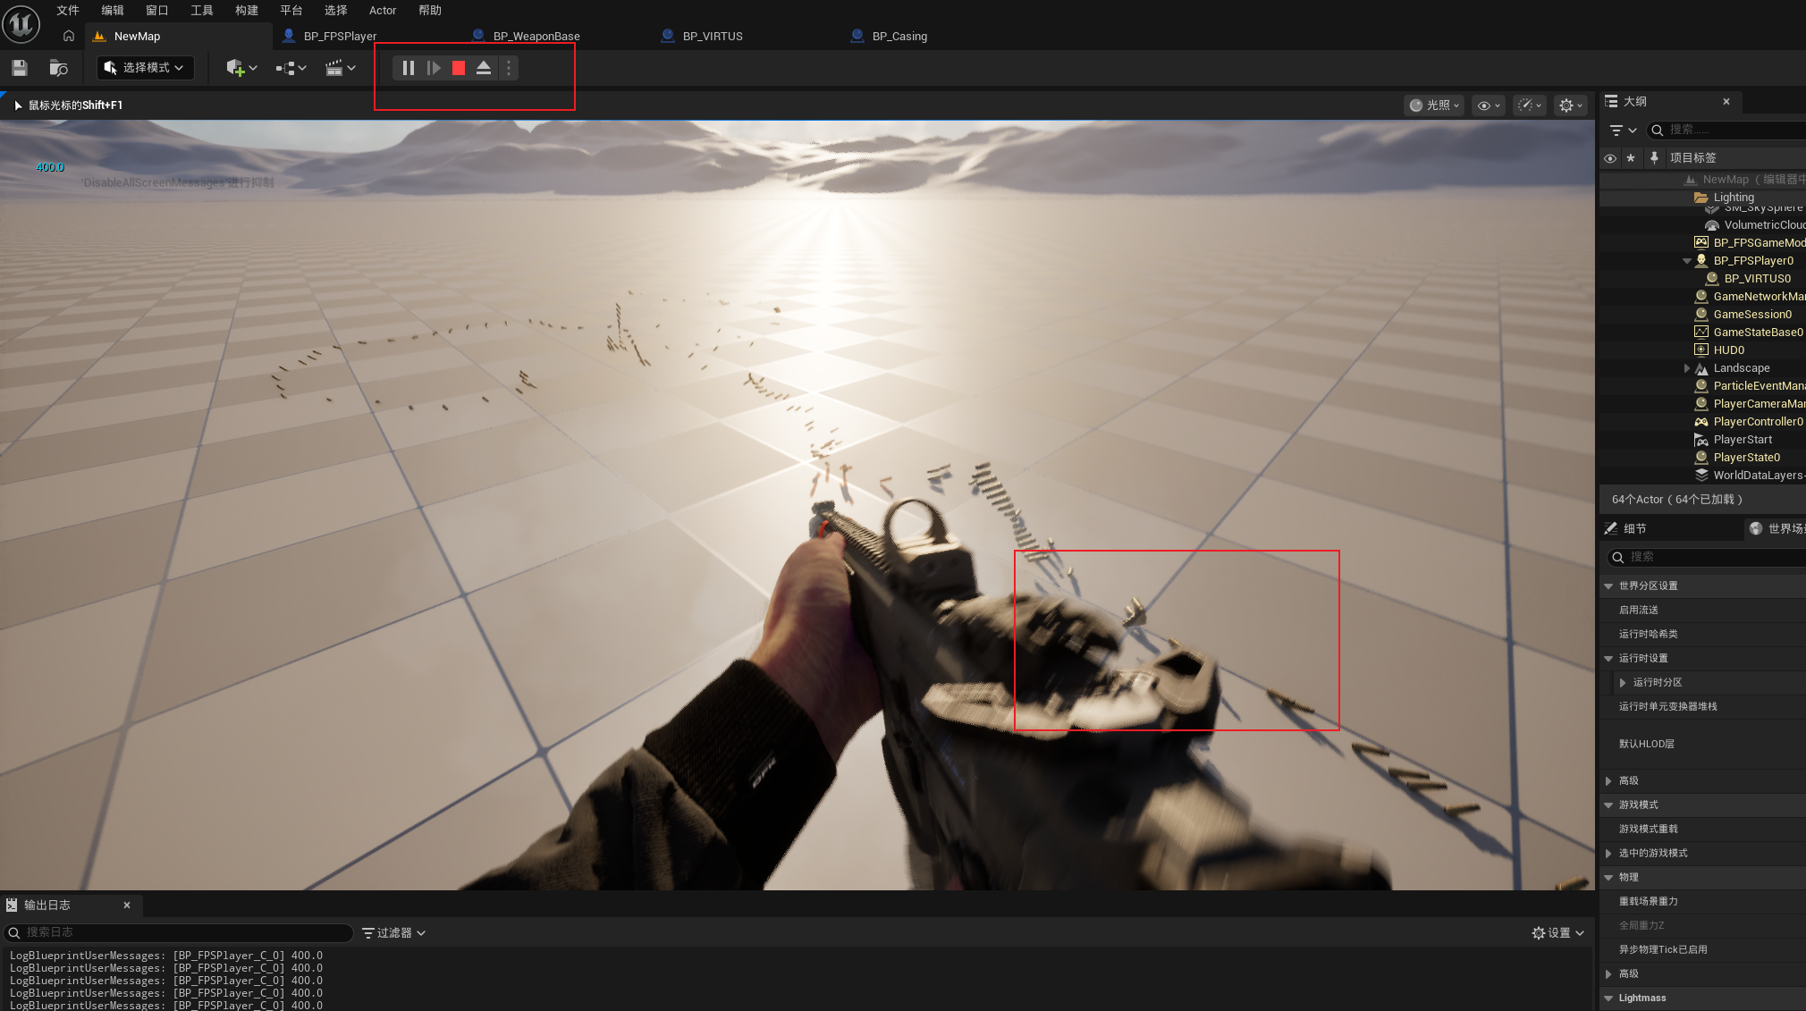This screenshot has width=1806, height=1011.
Task: Open the play options three-dot menu
Action: 509,68
